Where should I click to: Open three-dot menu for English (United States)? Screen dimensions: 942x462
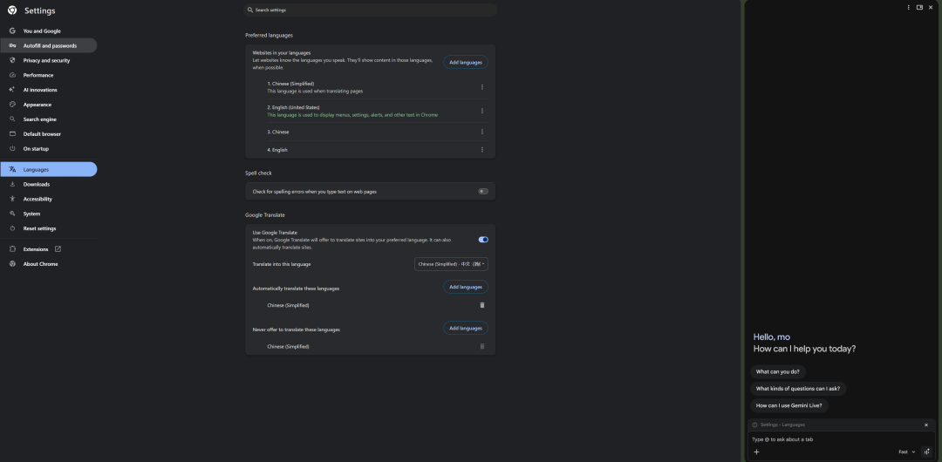click(x=482, y=111)
